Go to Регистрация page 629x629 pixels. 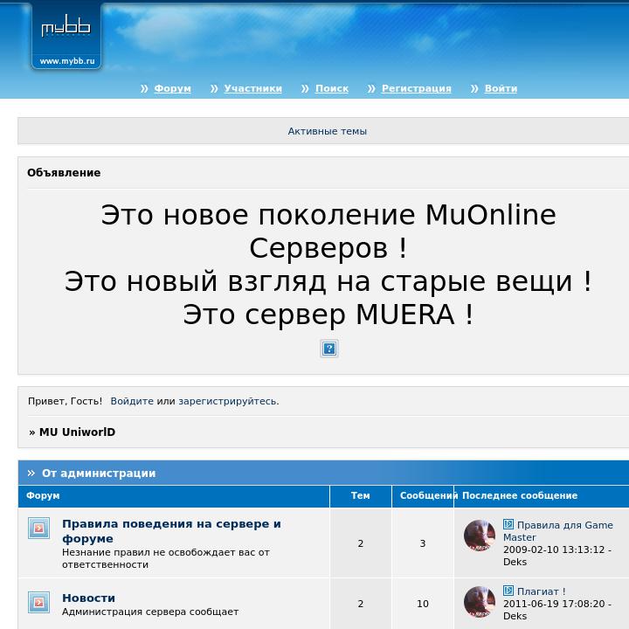(417, 88)
